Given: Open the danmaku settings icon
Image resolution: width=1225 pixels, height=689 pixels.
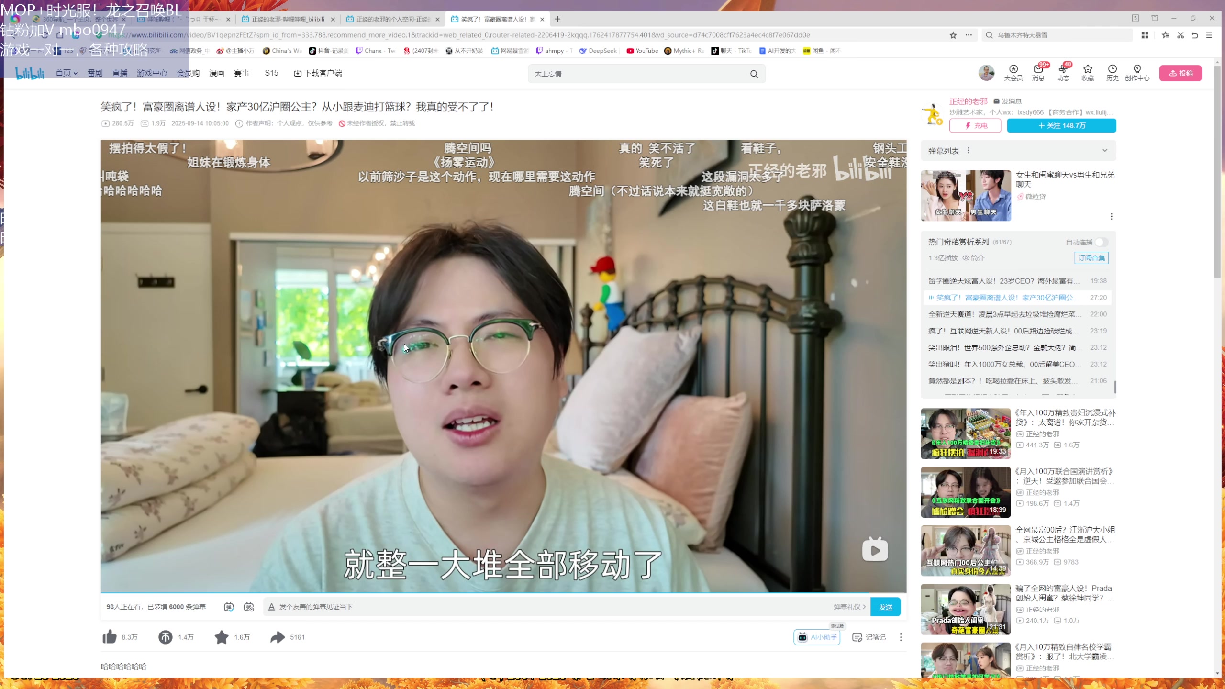Looking at the screenshot, I should tap(249, 607).
